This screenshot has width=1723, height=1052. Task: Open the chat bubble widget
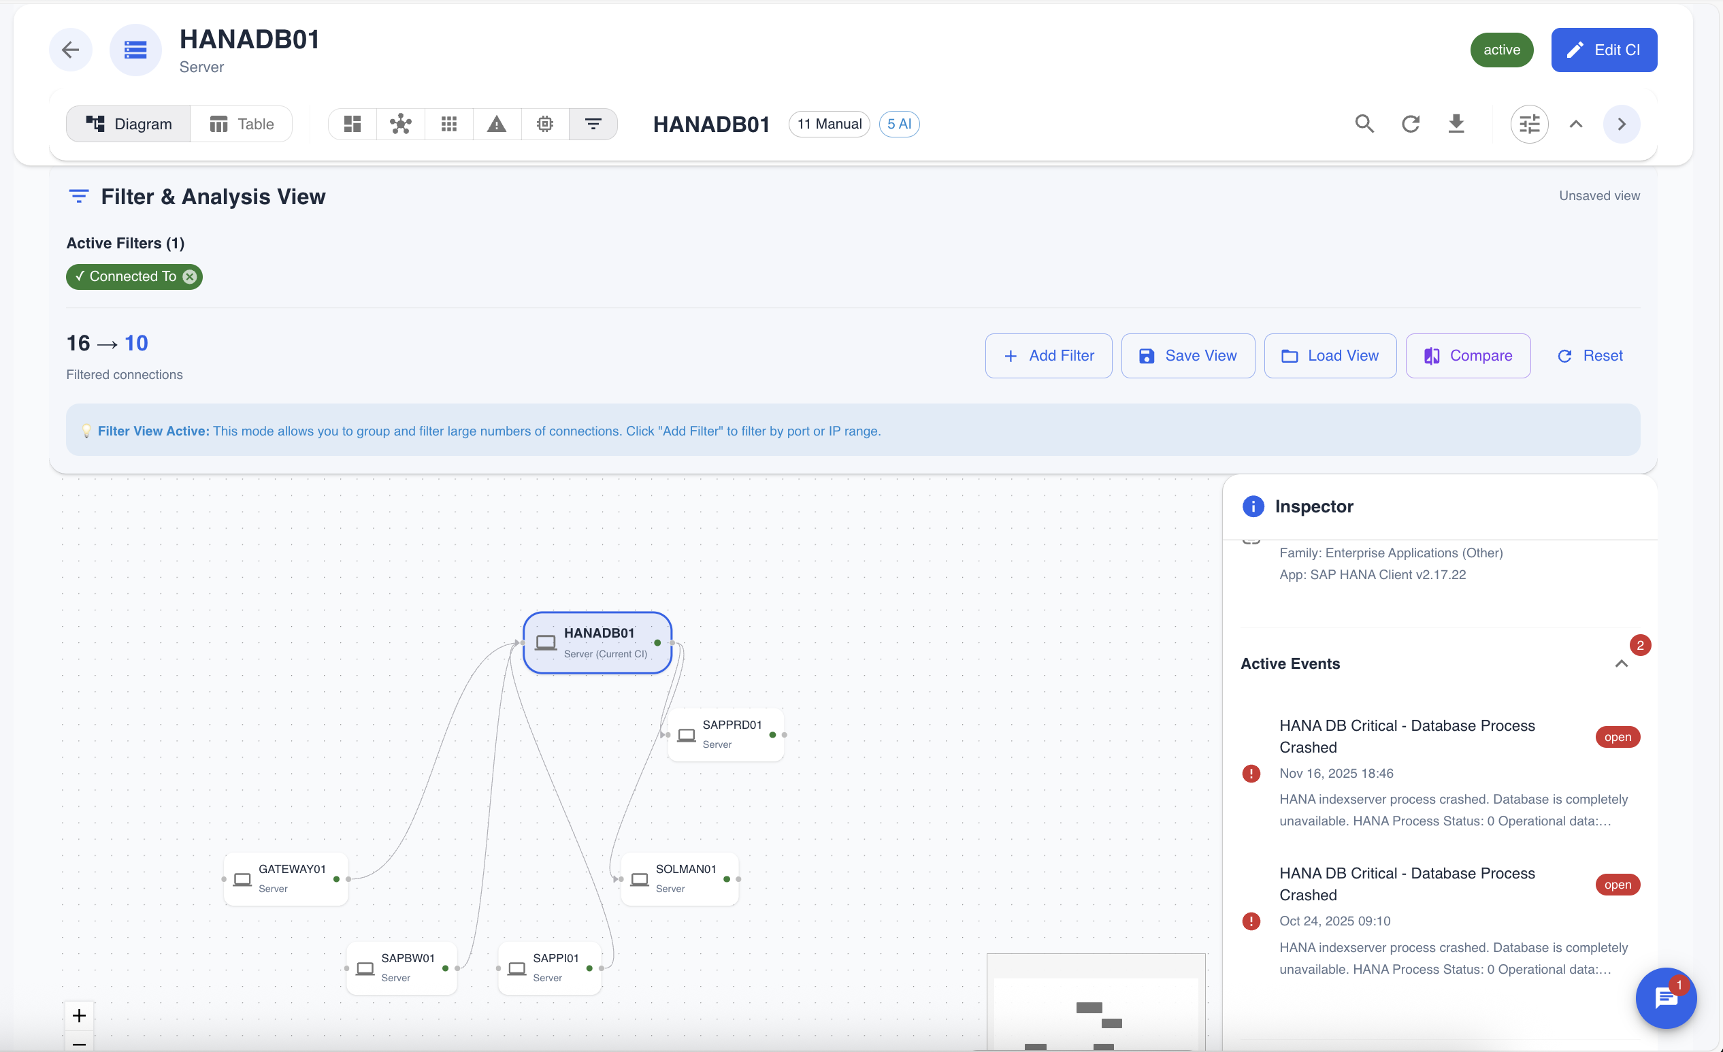pyautogui.click(x=1666, y=998)
